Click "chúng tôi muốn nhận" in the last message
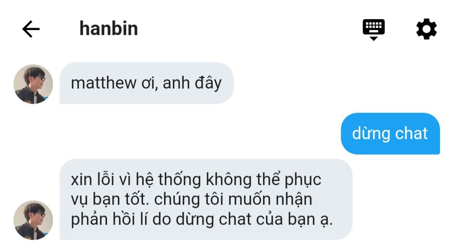This screenshot has height=248, width=453. (x=233, y=199)
